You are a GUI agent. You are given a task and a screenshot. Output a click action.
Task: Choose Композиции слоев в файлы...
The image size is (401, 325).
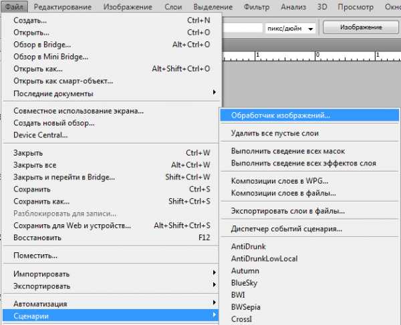pyautogui.click(x=309, y=193)
